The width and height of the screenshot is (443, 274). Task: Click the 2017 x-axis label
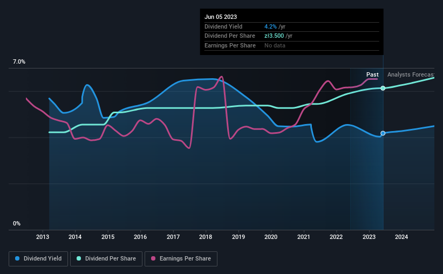pyautogui.click(x=173, y=237)
